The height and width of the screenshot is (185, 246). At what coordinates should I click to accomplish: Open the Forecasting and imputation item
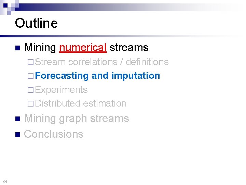coord(97,76)
